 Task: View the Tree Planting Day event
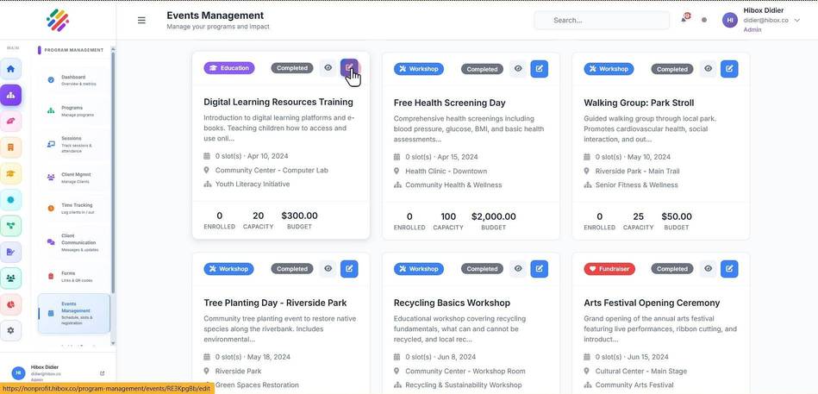click(x=328, y=269)
